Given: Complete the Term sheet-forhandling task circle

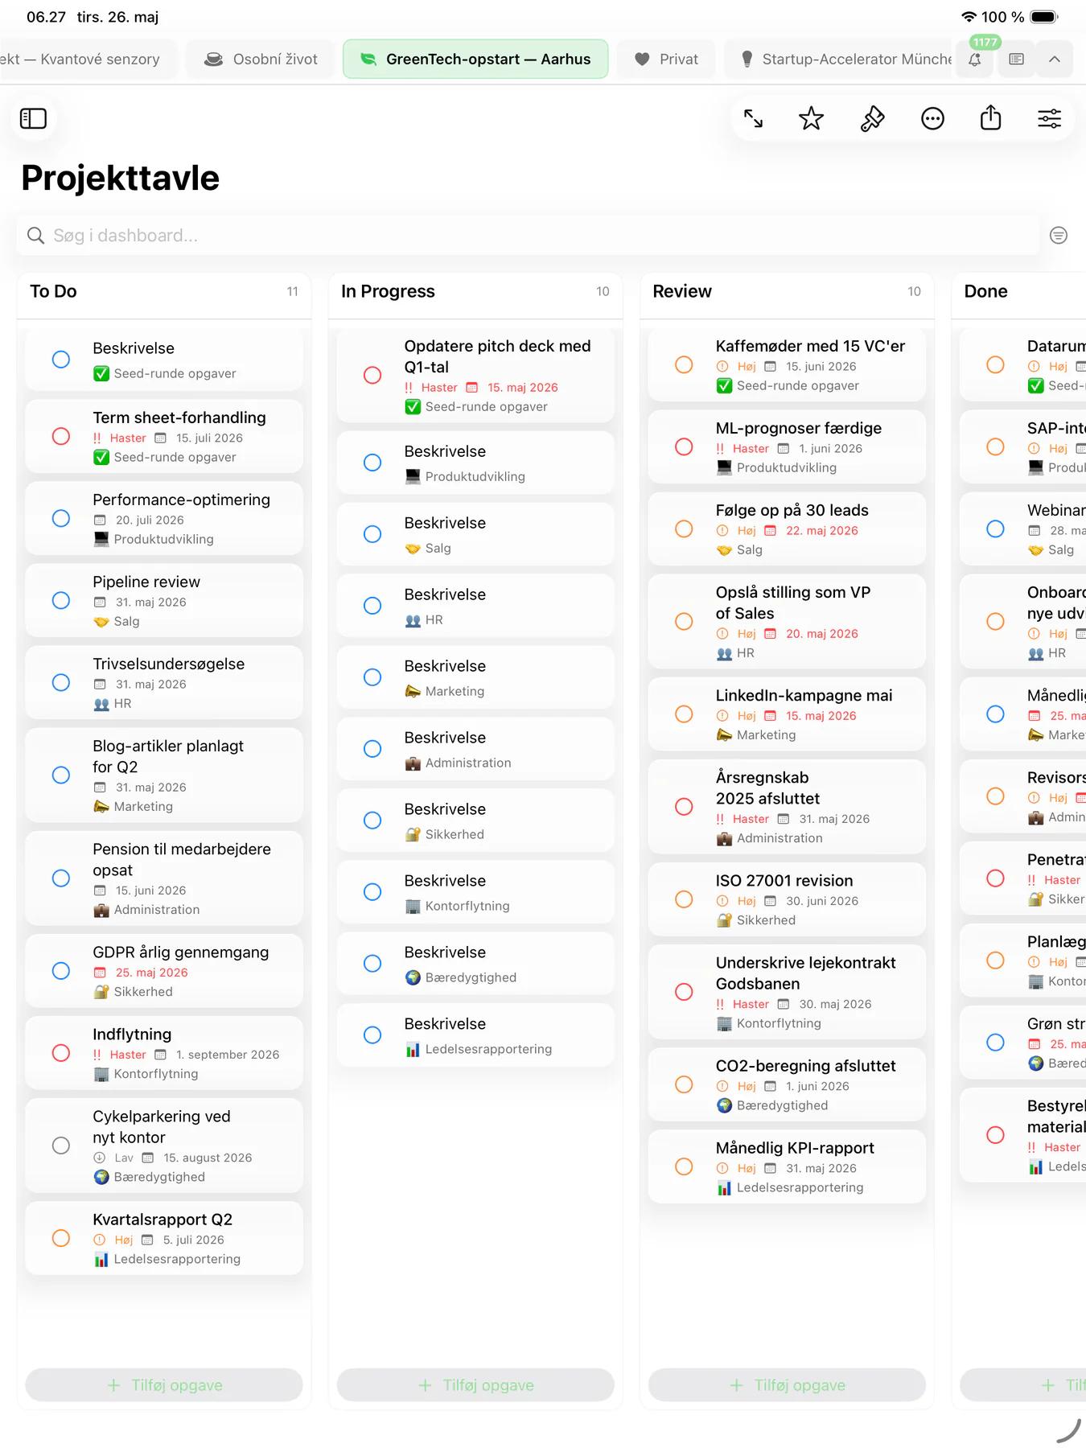Looking at the screenshot, I should click(61, 436).
